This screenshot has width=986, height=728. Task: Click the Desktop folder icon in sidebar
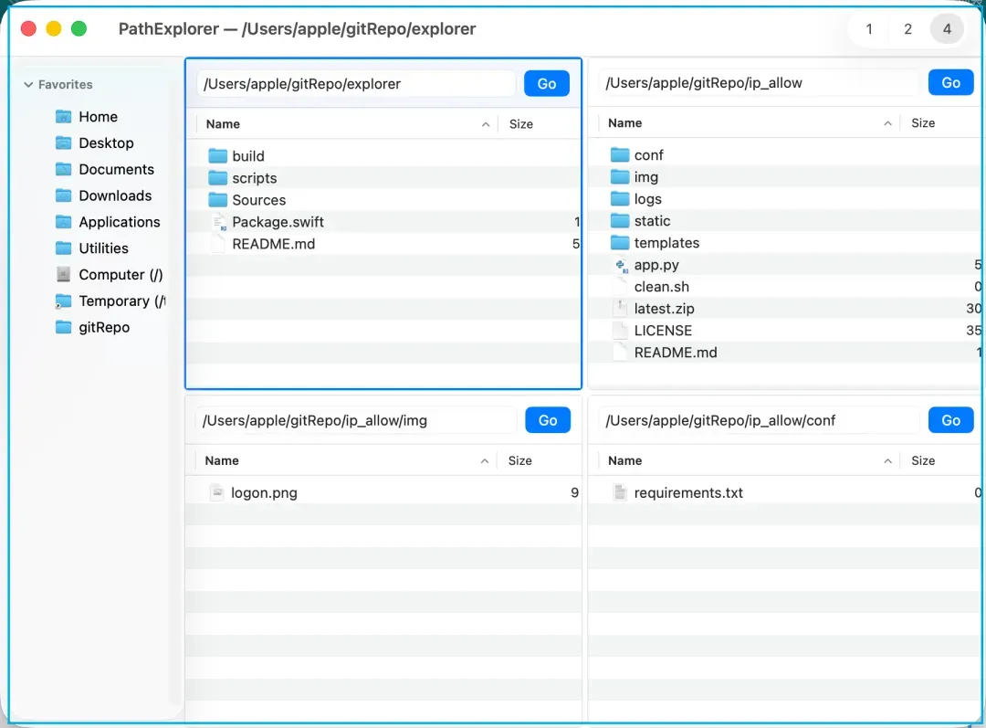pos(64,142)
